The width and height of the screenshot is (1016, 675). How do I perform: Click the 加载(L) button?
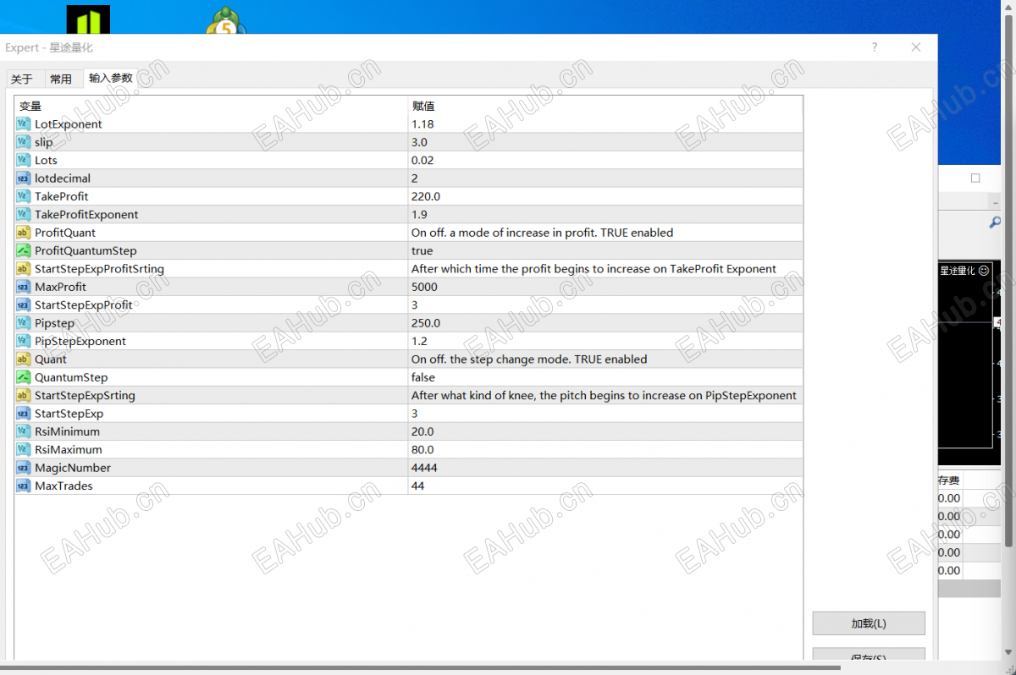click(869, 623)
